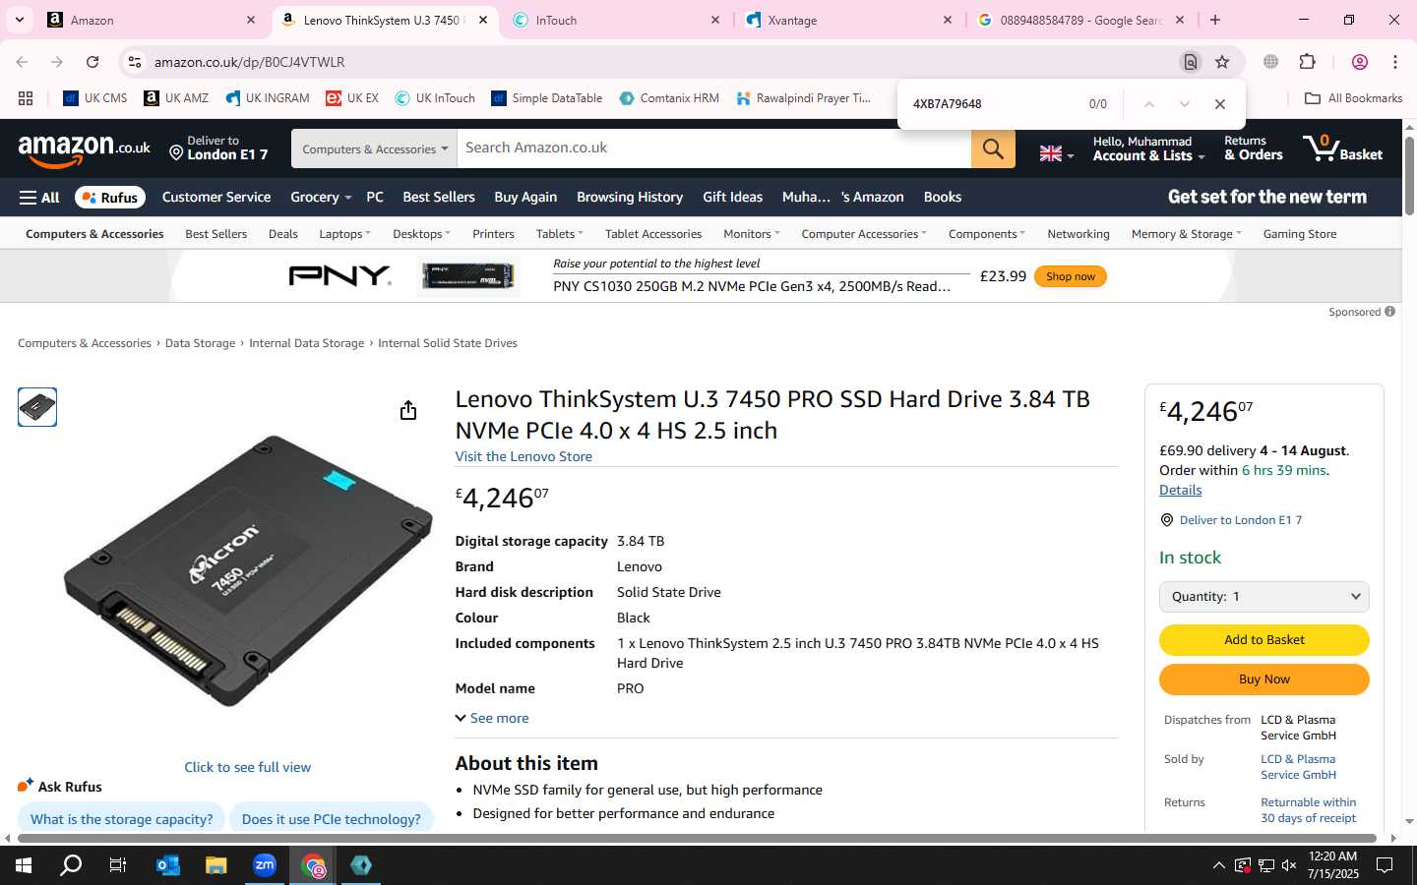Click find previous result arrow
The height and width of the screenshot is (885, 1417).
1148,104
